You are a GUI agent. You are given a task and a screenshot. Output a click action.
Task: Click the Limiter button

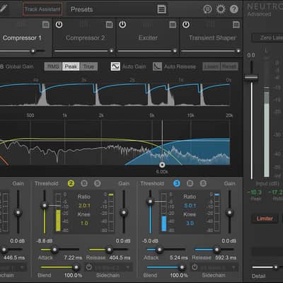point(265,219)
